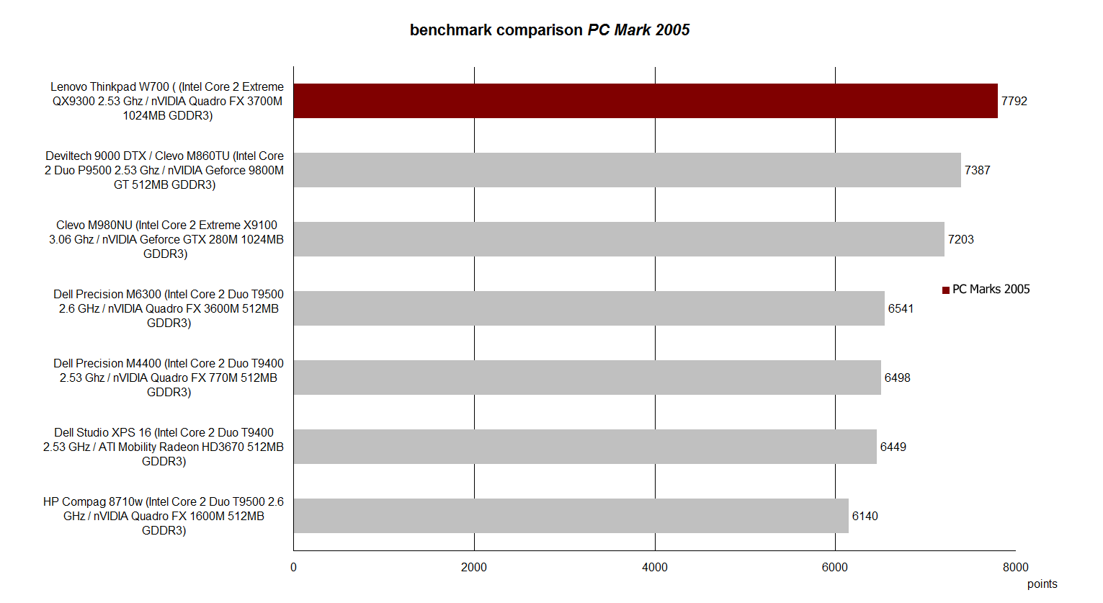Click the Lenovo Thinkpad W700 category label
The width and height of the screenshot is (1103, 603).
pos(167,101)
